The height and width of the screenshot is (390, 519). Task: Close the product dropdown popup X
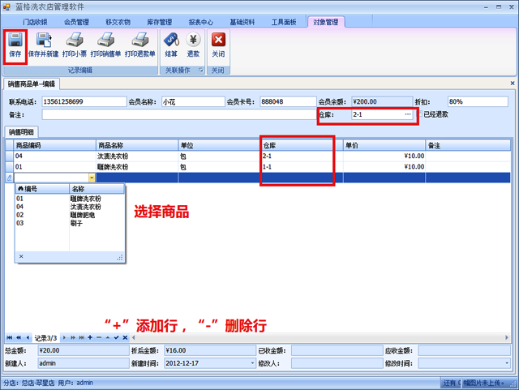tap(21, 256)
